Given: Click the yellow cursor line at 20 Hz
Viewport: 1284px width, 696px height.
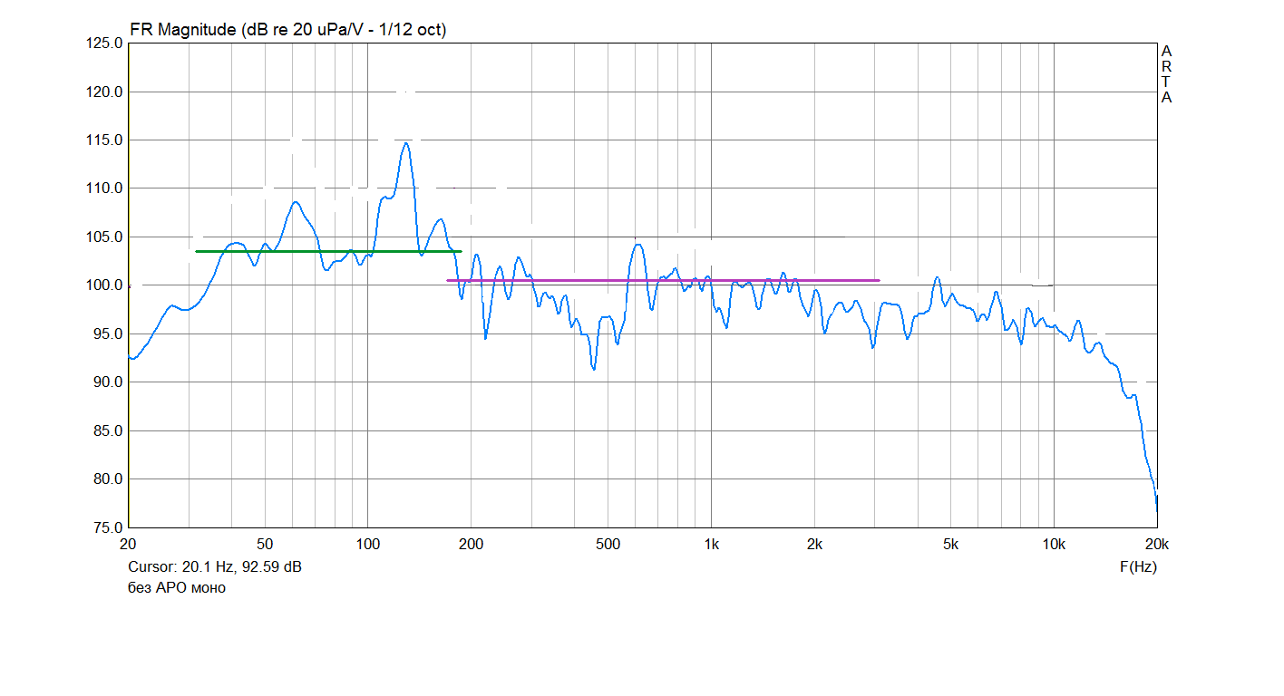Looking at the screenshot, I should (129, 285).
